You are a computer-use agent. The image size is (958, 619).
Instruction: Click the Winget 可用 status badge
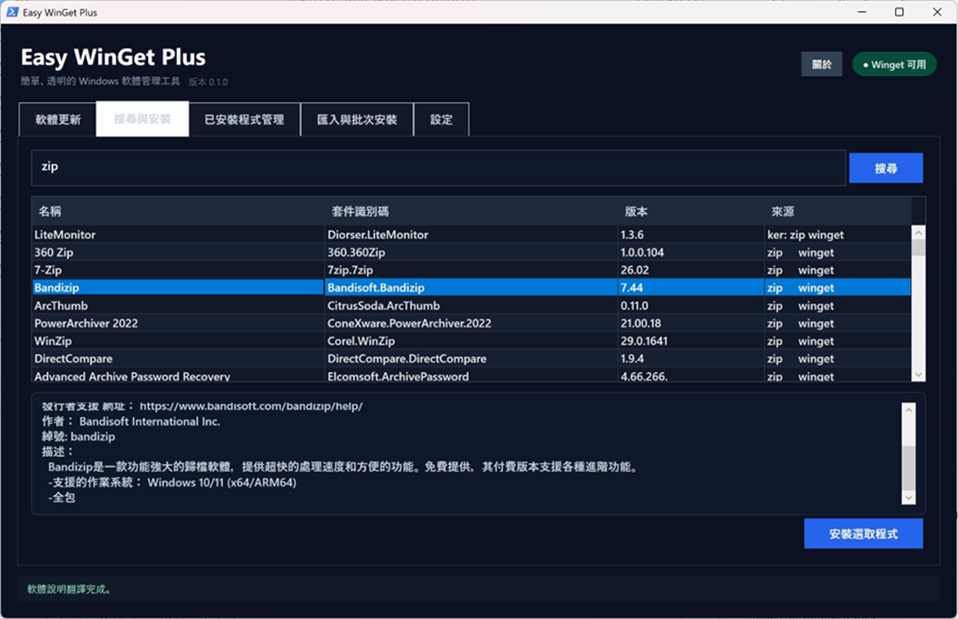(x=894, y=64)
